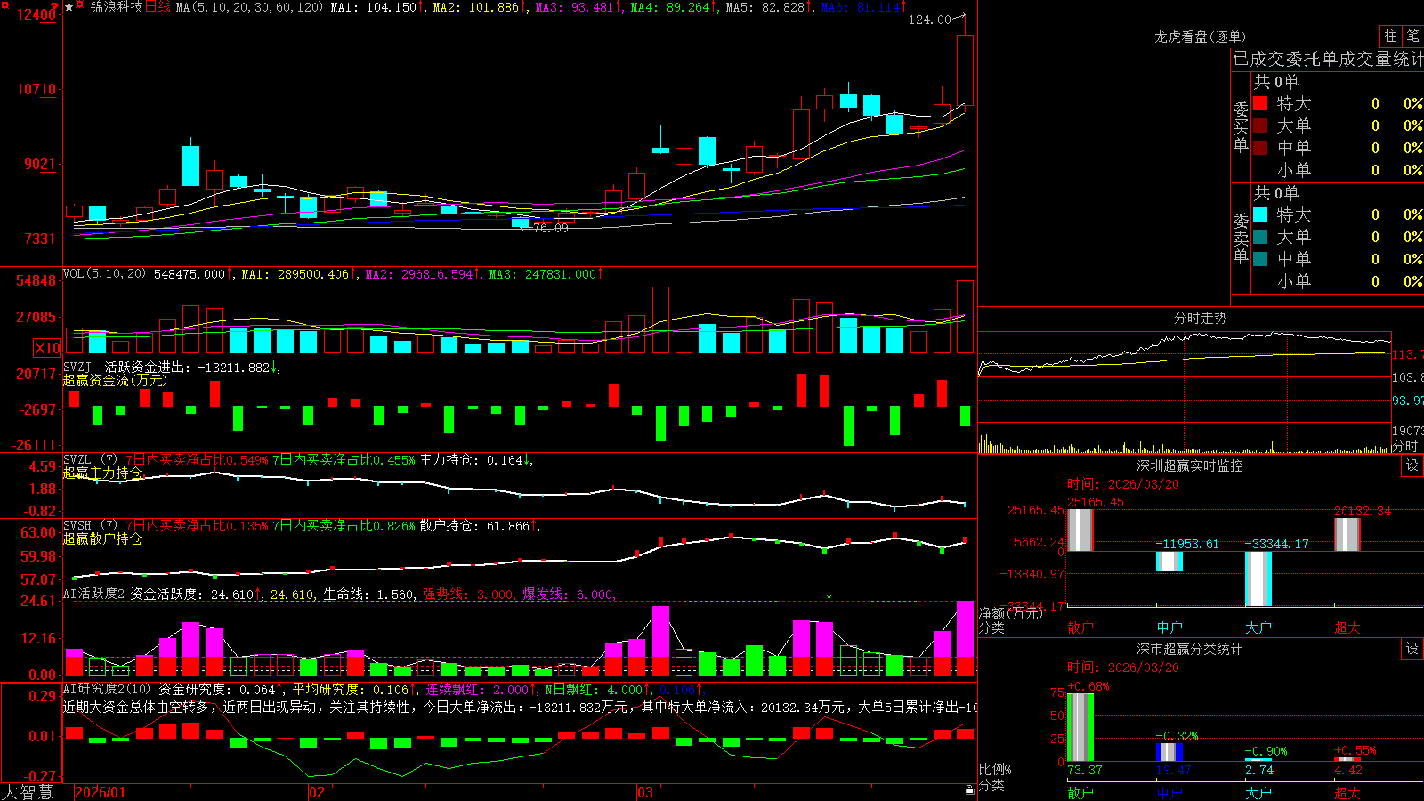1424x801 pixels.
Task: Click the 分时走势 panel title
Action: pyautogui.click(x=1200, y=318)
